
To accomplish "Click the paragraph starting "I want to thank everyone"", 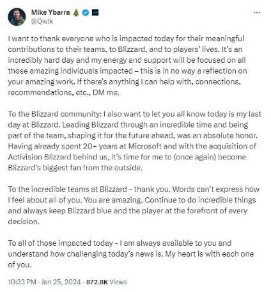I will pos(127,65).
